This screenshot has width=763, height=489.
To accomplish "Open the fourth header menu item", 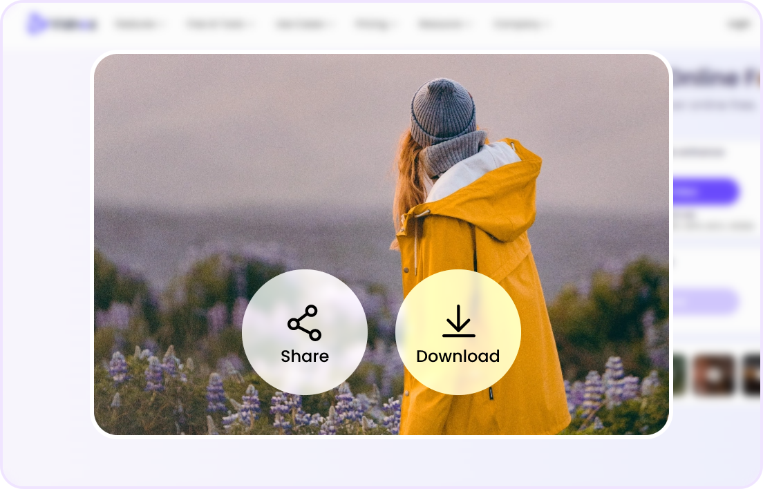I will (x=377, y=24).
